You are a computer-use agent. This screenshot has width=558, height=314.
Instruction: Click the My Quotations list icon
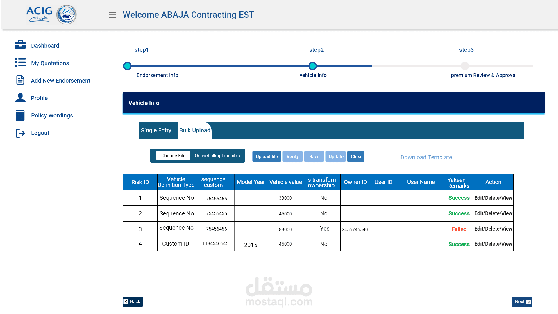[x=20, y=62]
